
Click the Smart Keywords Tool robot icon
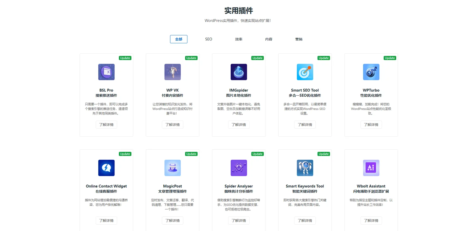[305, 168]
